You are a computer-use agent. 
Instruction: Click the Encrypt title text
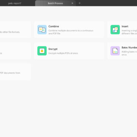[53, 49]
